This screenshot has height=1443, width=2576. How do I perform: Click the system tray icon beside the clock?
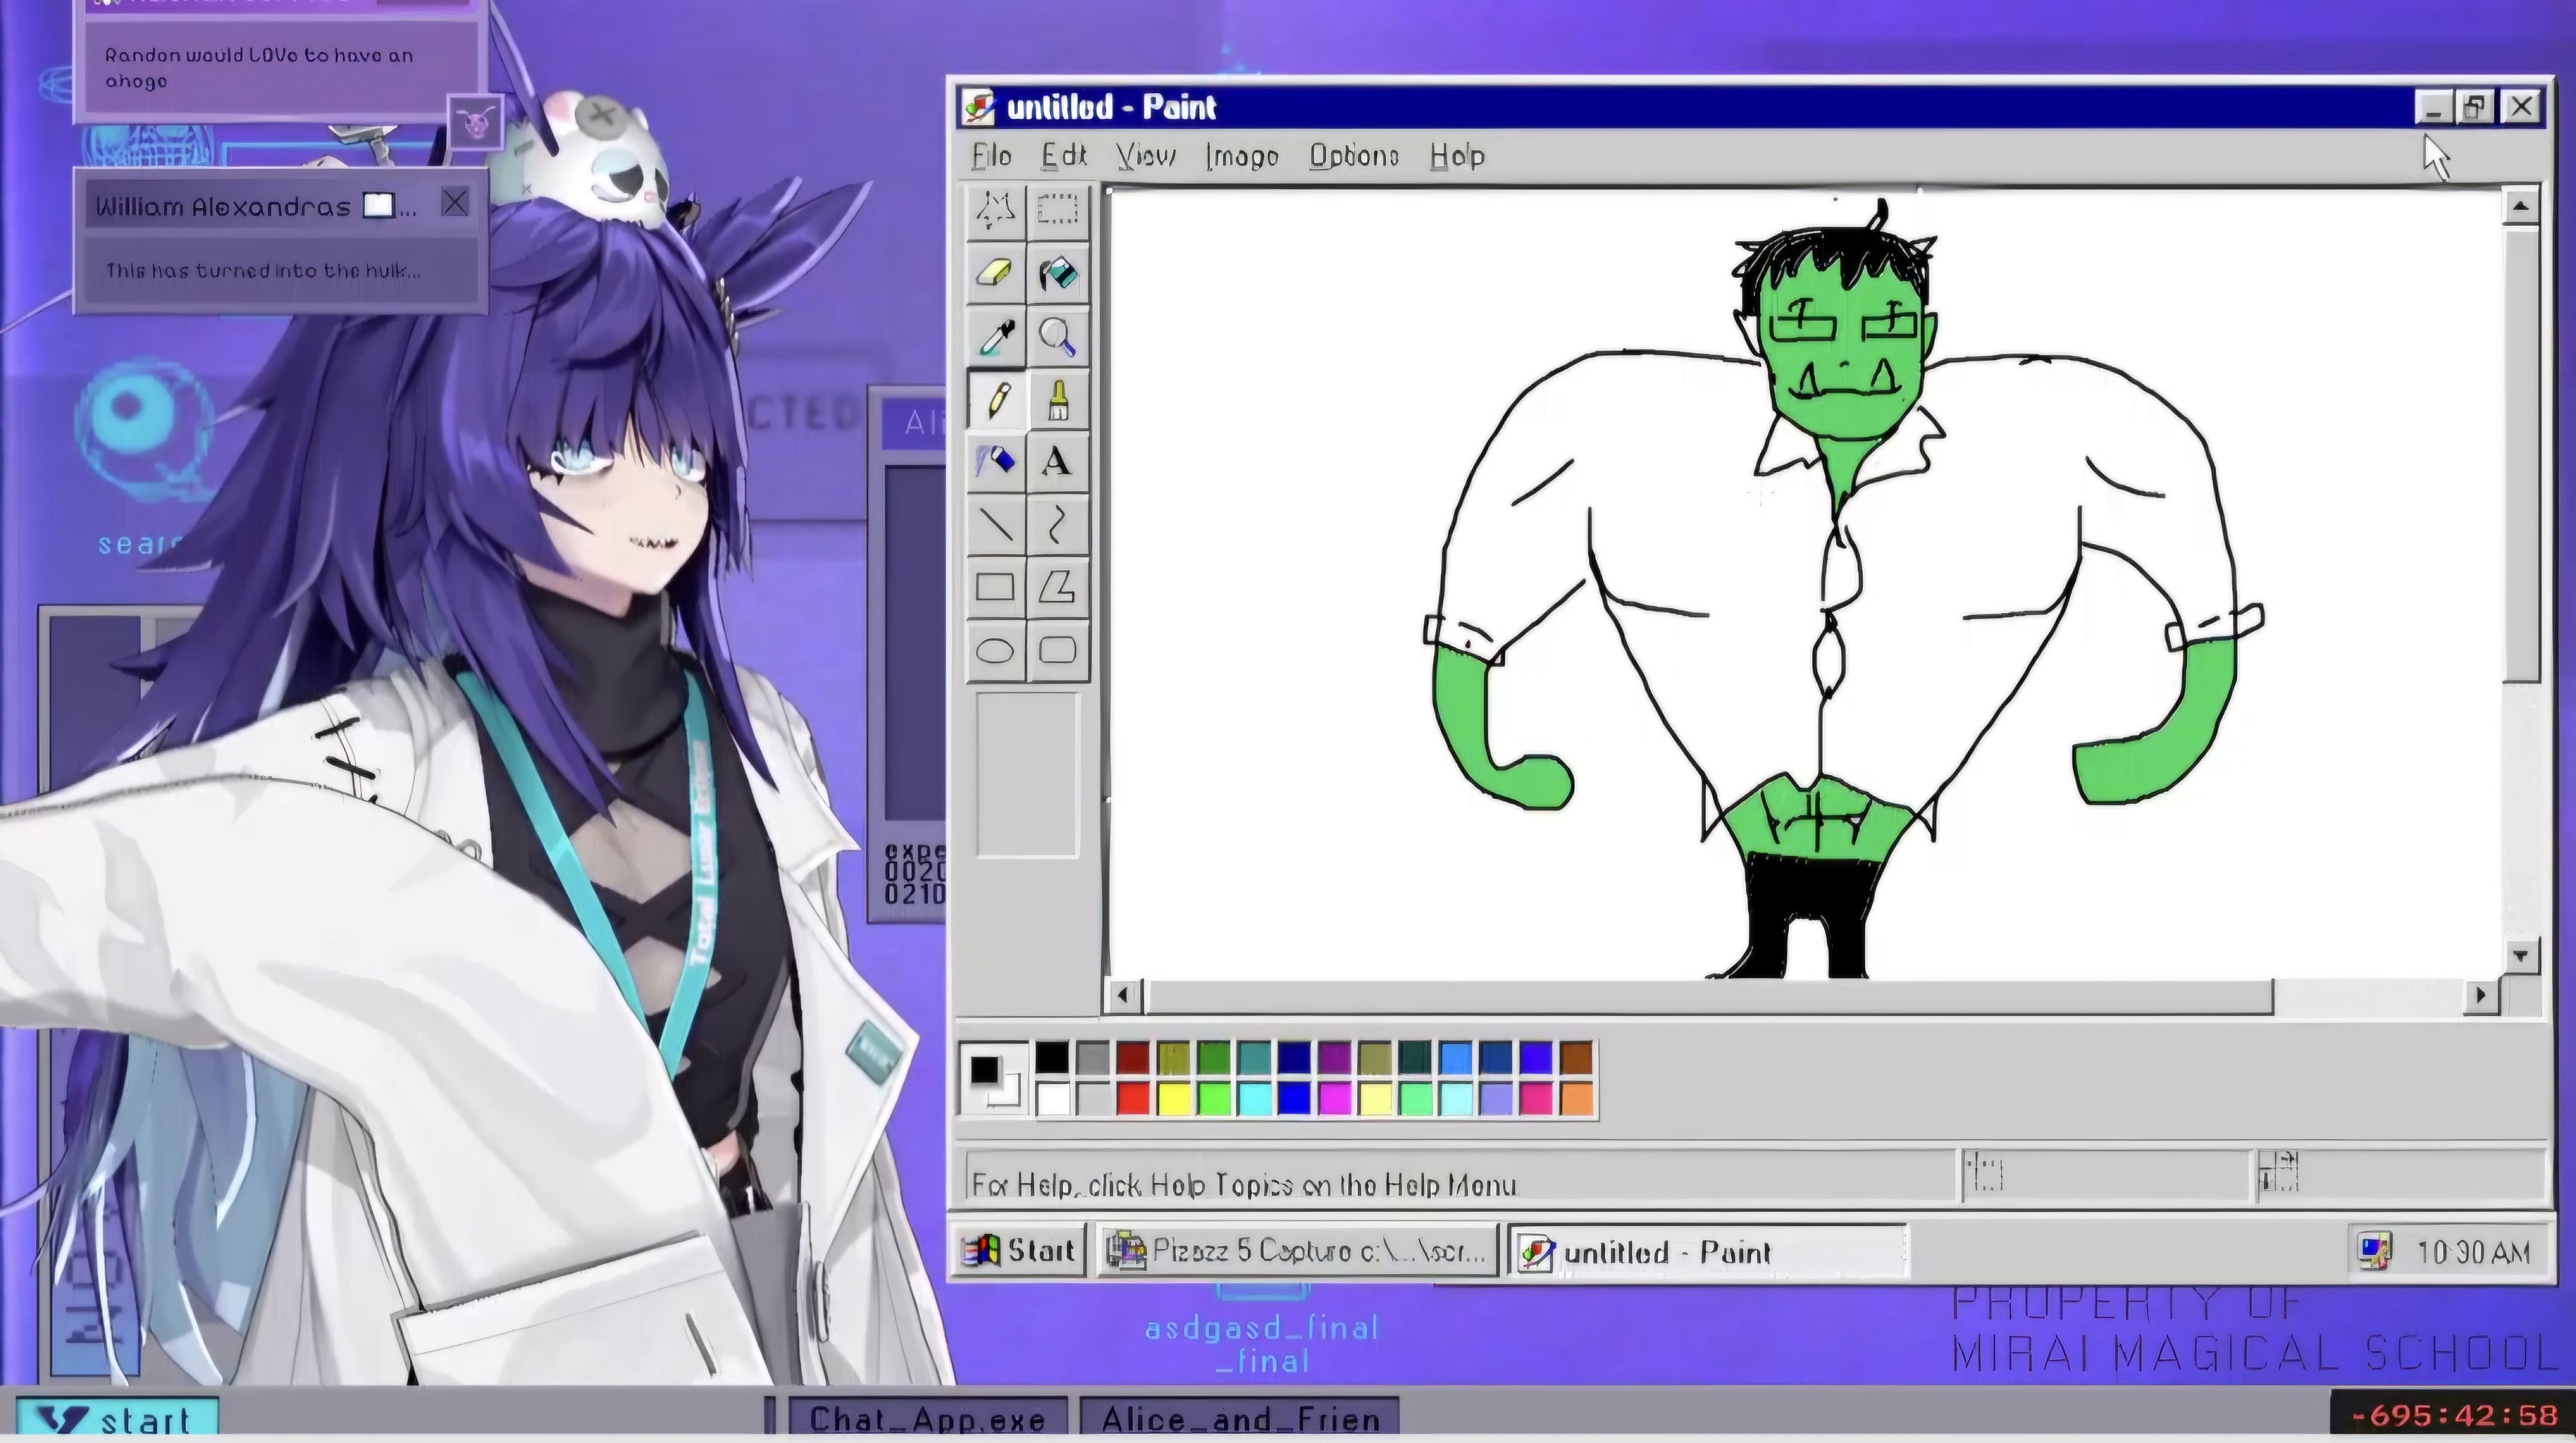point(2375,1251)
